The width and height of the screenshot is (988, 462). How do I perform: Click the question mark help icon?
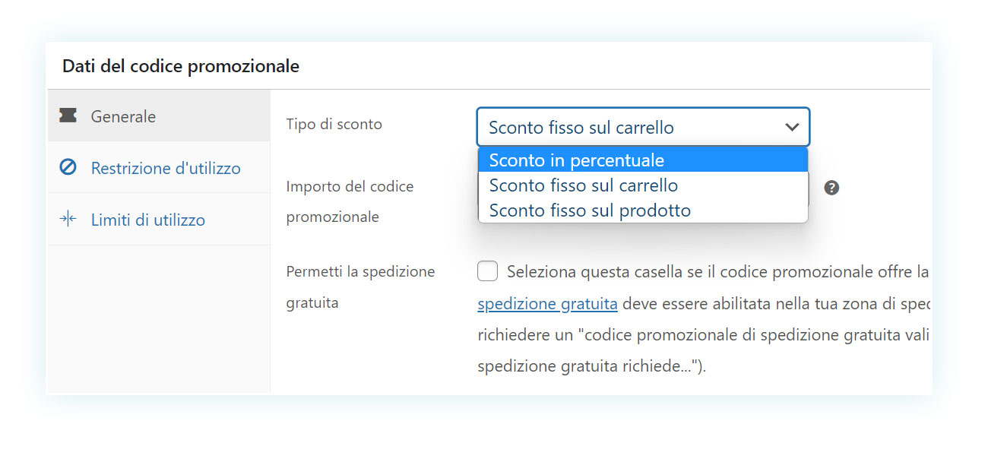click(x=831, y=188)
